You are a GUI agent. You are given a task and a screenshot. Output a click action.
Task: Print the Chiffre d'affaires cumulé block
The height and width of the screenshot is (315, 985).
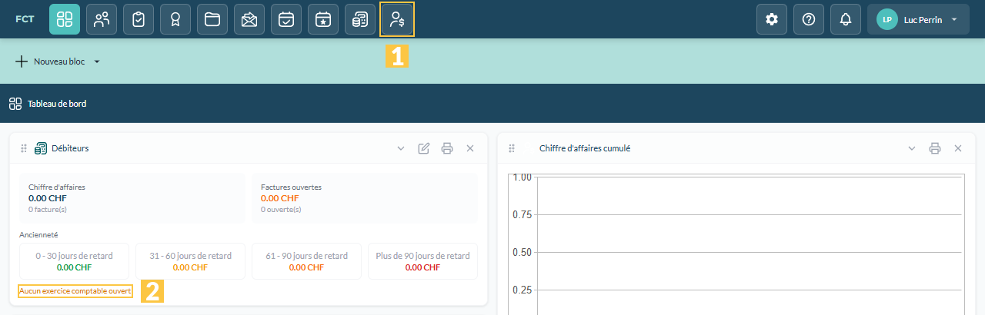935,148
